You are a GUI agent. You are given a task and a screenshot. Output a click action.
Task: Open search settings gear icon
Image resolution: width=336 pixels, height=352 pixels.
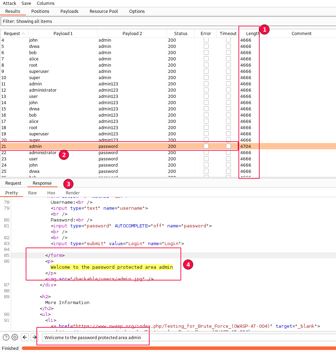click(15, 337)
